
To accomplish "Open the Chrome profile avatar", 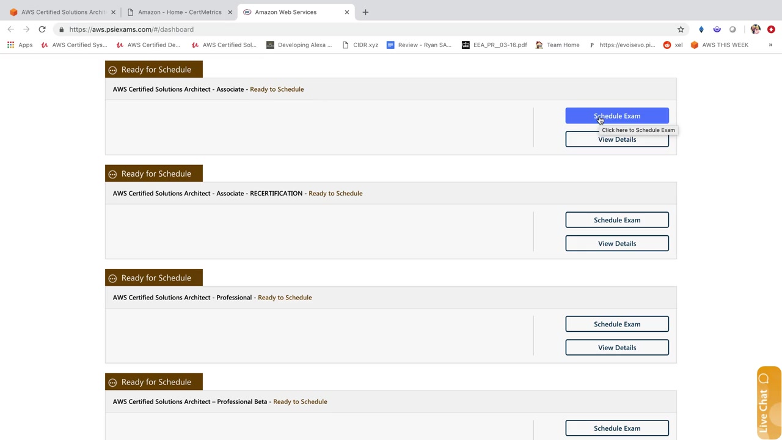I will (x=756, y=29).
